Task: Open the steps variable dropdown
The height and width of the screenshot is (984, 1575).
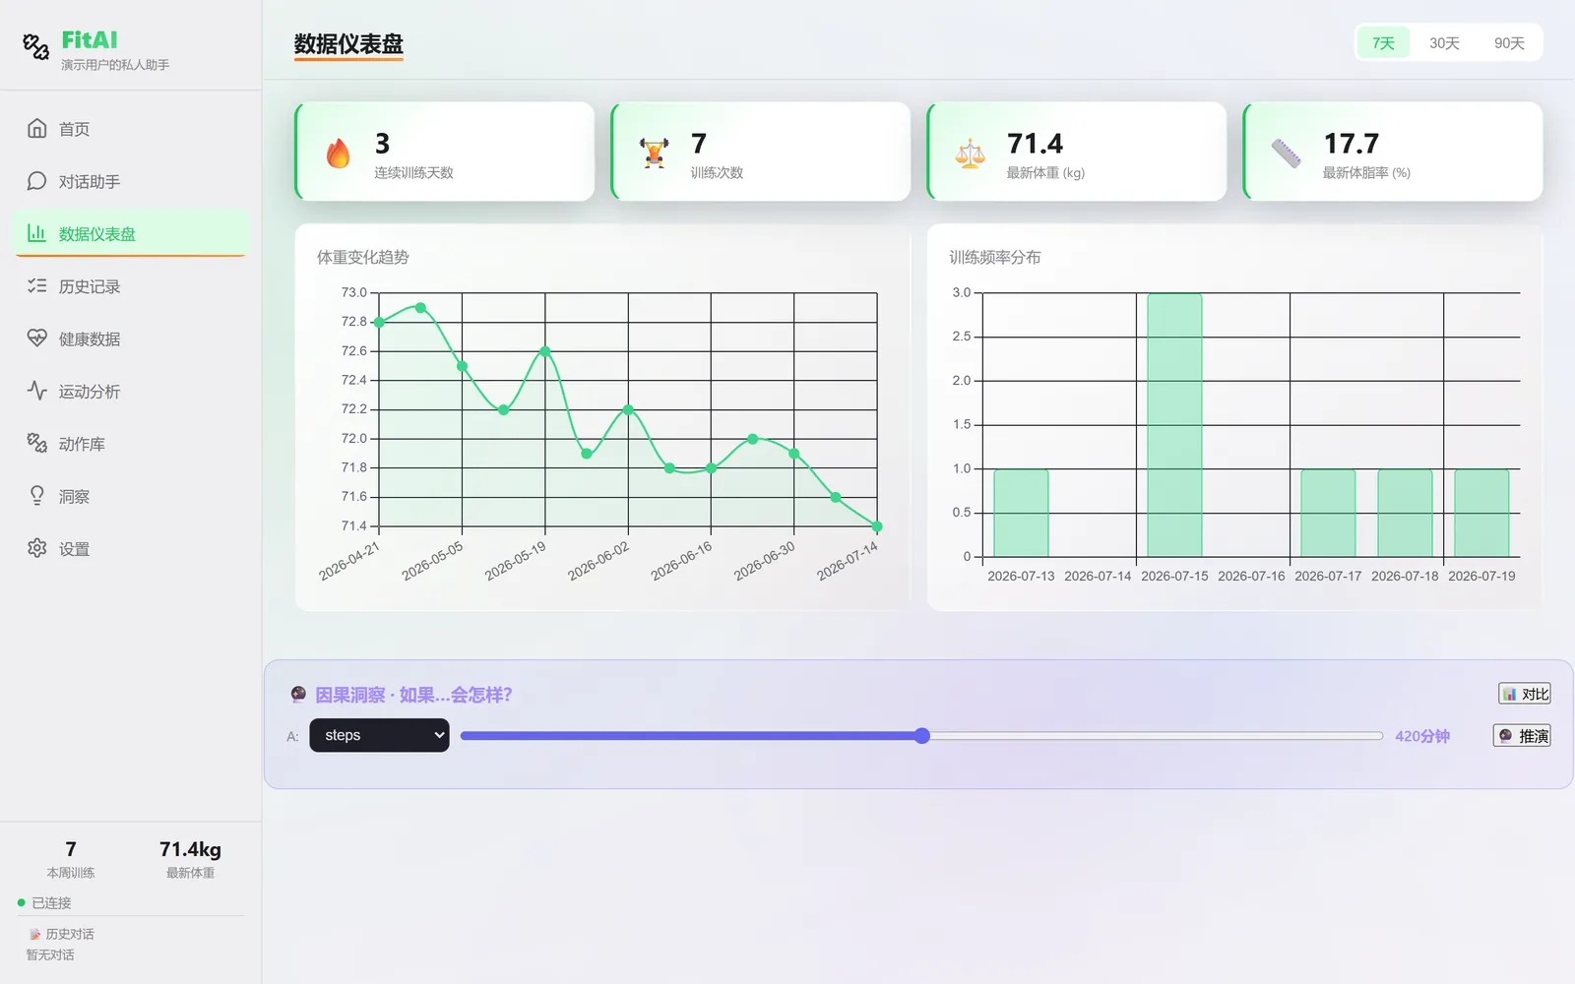Action: (379, 735)
